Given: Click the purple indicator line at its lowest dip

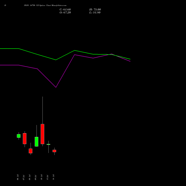Looking at the screenshot, I should click(56, 87).
